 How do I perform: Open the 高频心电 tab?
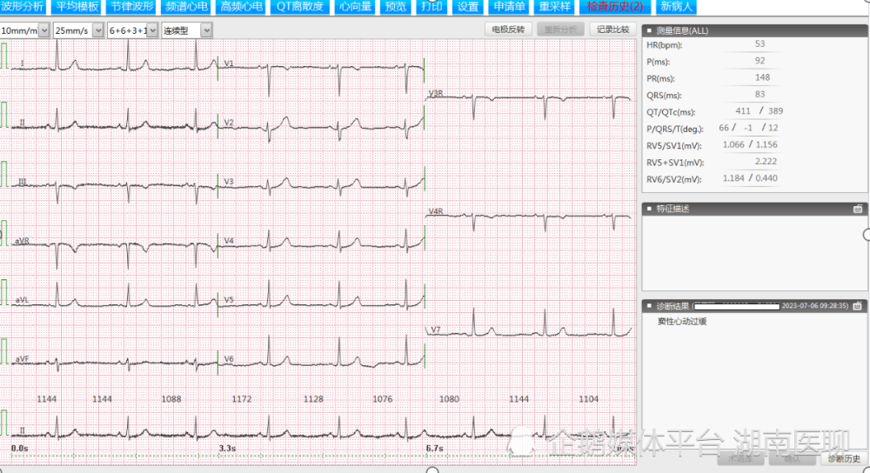click(241, 7)
